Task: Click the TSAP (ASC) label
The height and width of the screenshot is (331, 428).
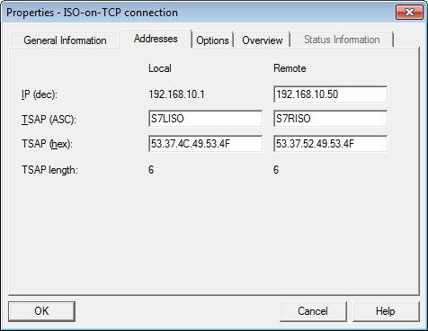Action: (x=49, y=120)
